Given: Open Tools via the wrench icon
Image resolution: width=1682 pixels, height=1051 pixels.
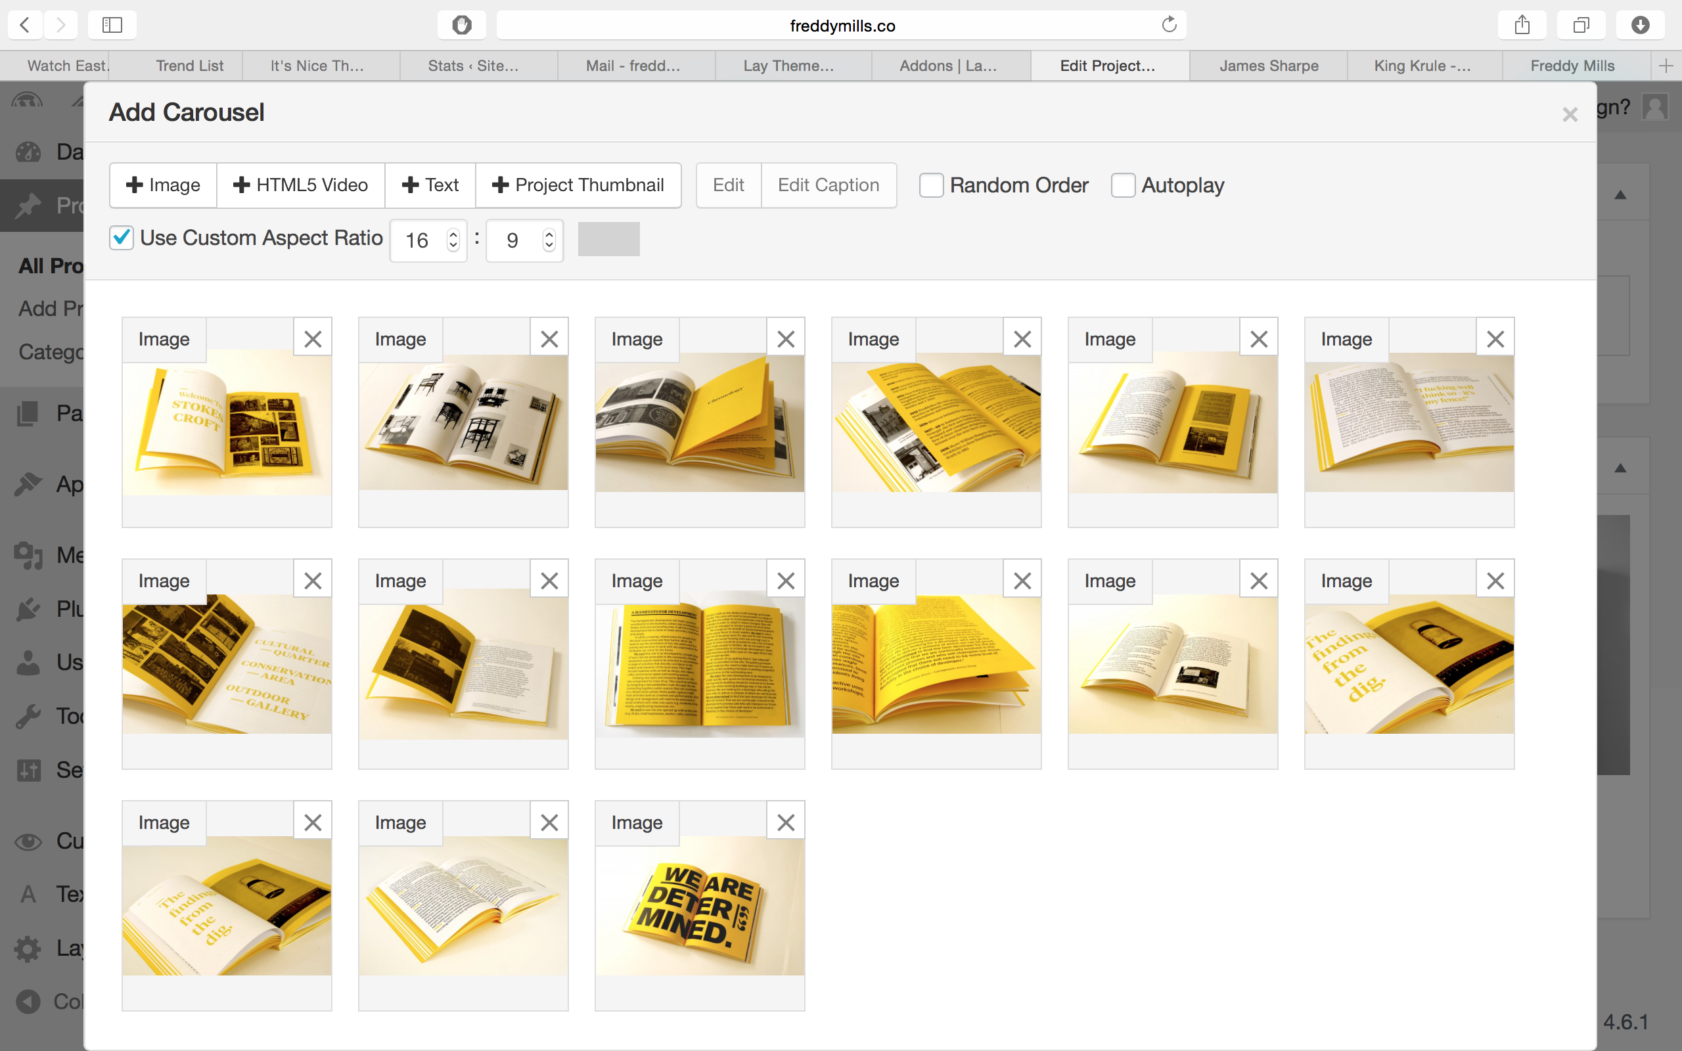Looking at the screenshot, I should [x=28, y=716].
